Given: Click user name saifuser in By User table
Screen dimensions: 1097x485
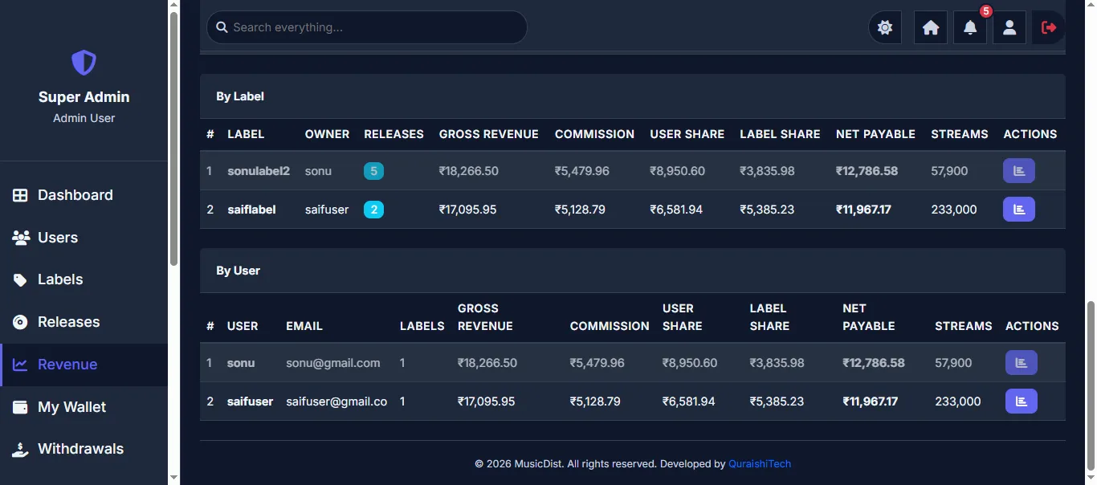Looking at the screenshot, I should coord(251,401).
